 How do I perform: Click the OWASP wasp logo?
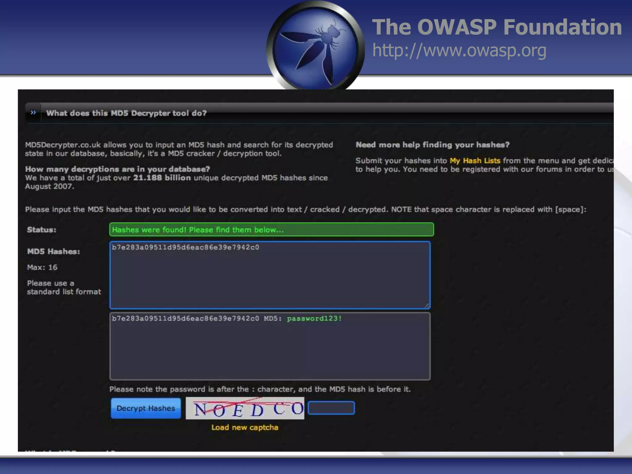(x=315, y=47)
